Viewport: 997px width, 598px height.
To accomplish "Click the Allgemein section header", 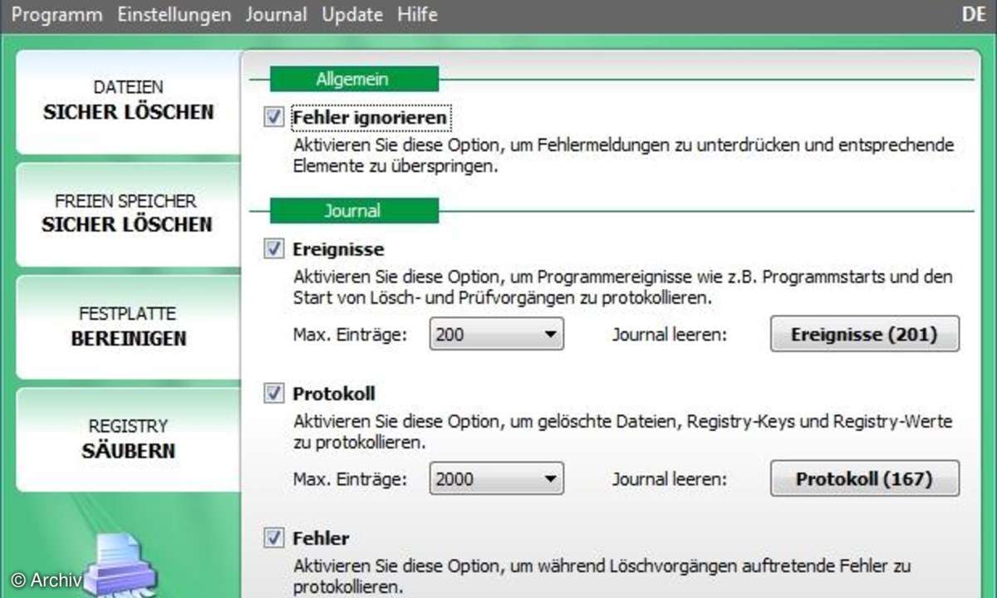I will [353, 80].
